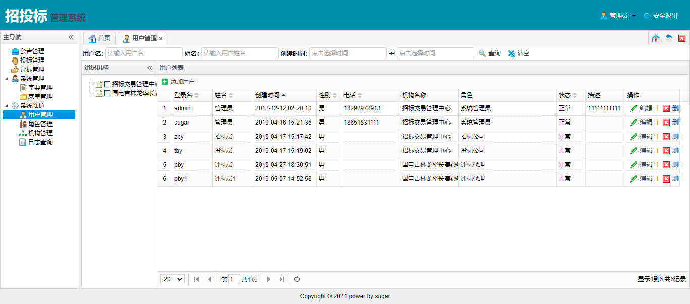Go to the last page of results
Image resolution: width=690 pixels, height=304 pixels.
[282, 279]
